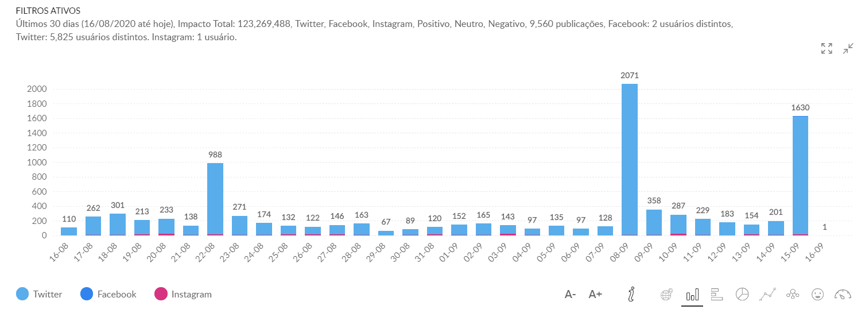Click the 08-09 bar showing 2071

click(x=630, y=160)
